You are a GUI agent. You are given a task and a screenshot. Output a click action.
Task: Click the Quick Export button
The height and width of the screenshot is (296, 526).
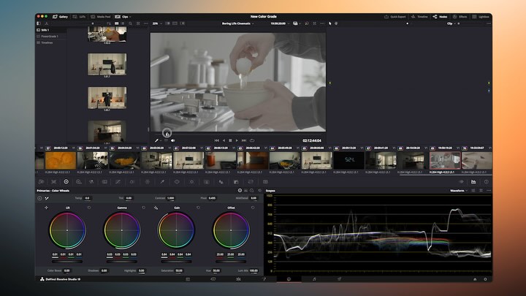point(396,16)
